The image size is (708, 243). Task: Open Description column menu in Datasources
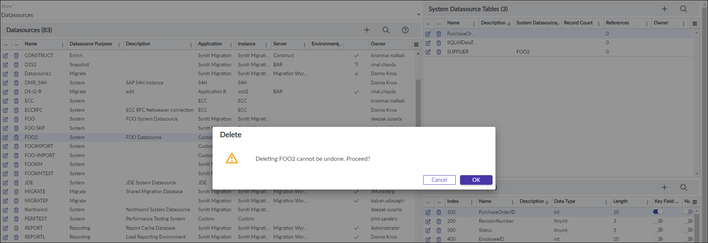[191, 45]
